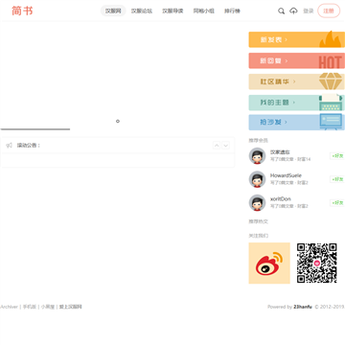345x345 pixels.
Task: Click 汉家遗忘's avatar
Action: point(257,156)
